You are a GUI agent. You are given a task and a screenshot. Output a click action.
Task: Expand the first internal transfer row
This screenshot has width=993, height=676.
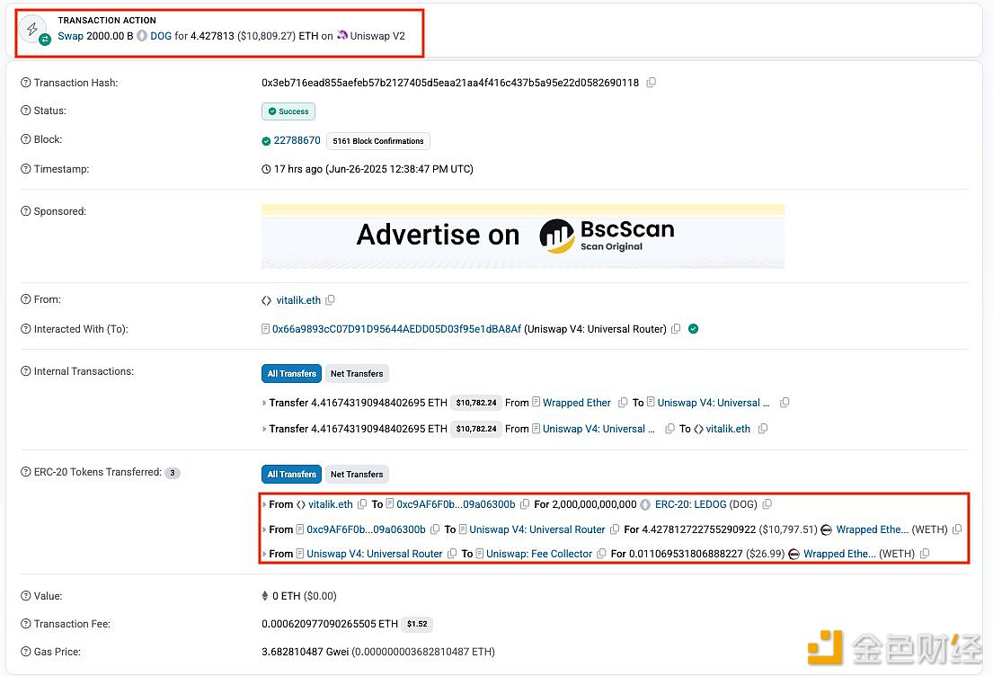tap(264, 404)
